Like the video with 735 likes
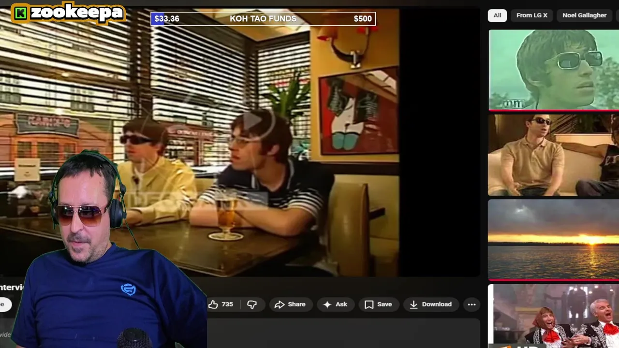Screen dimensions: 619x348 tap(221, 304)
